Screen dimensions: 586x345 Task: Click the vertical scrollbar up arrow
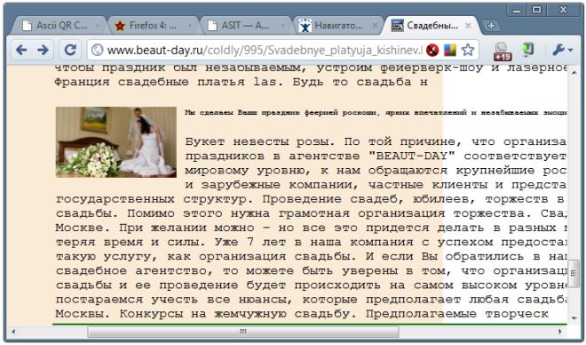pos(574,72)
